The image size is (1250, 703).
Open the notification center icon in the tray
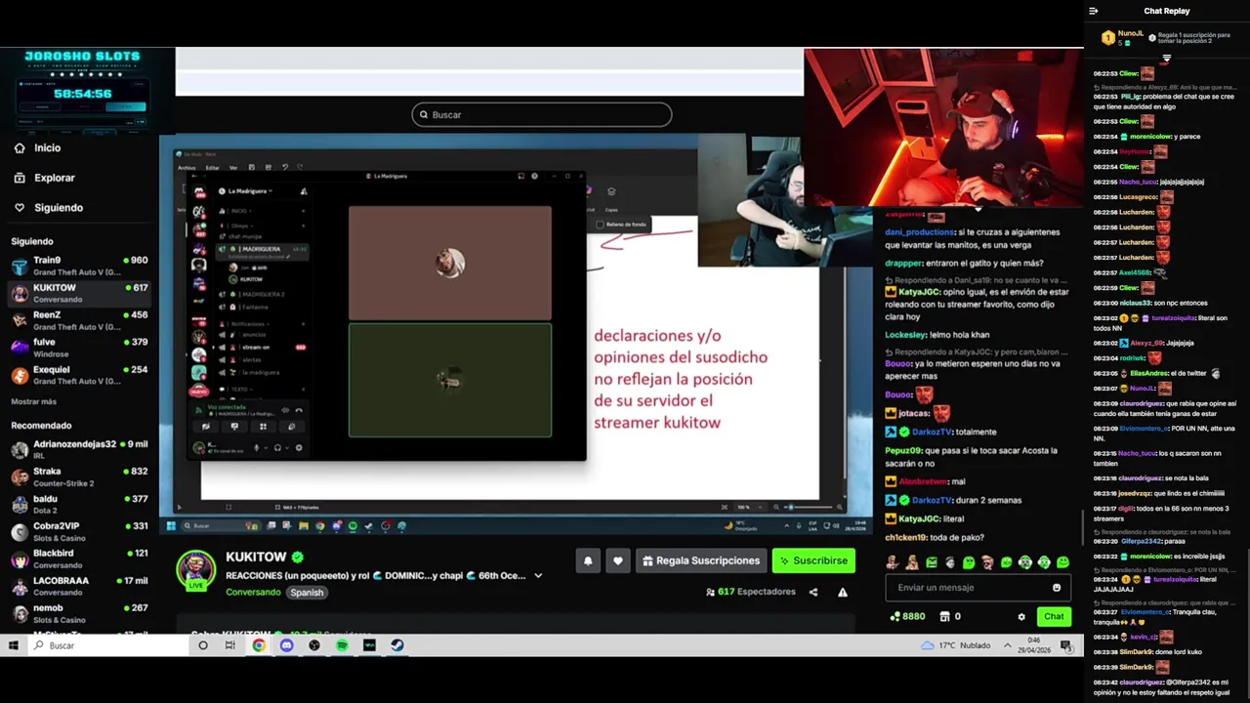pos(1065,645)
